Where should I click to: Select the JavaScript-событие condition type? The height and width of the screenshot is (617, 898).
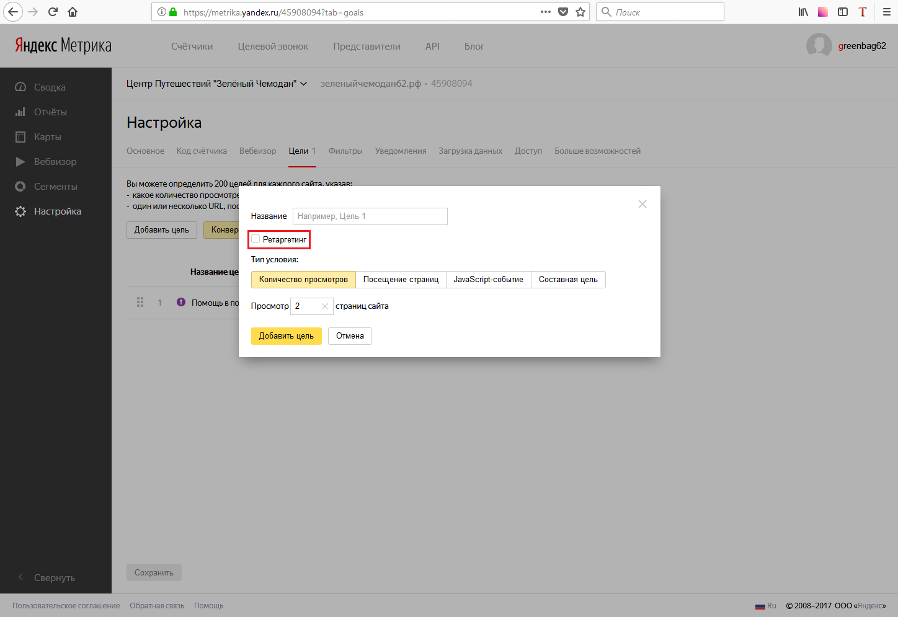(489, 280)
